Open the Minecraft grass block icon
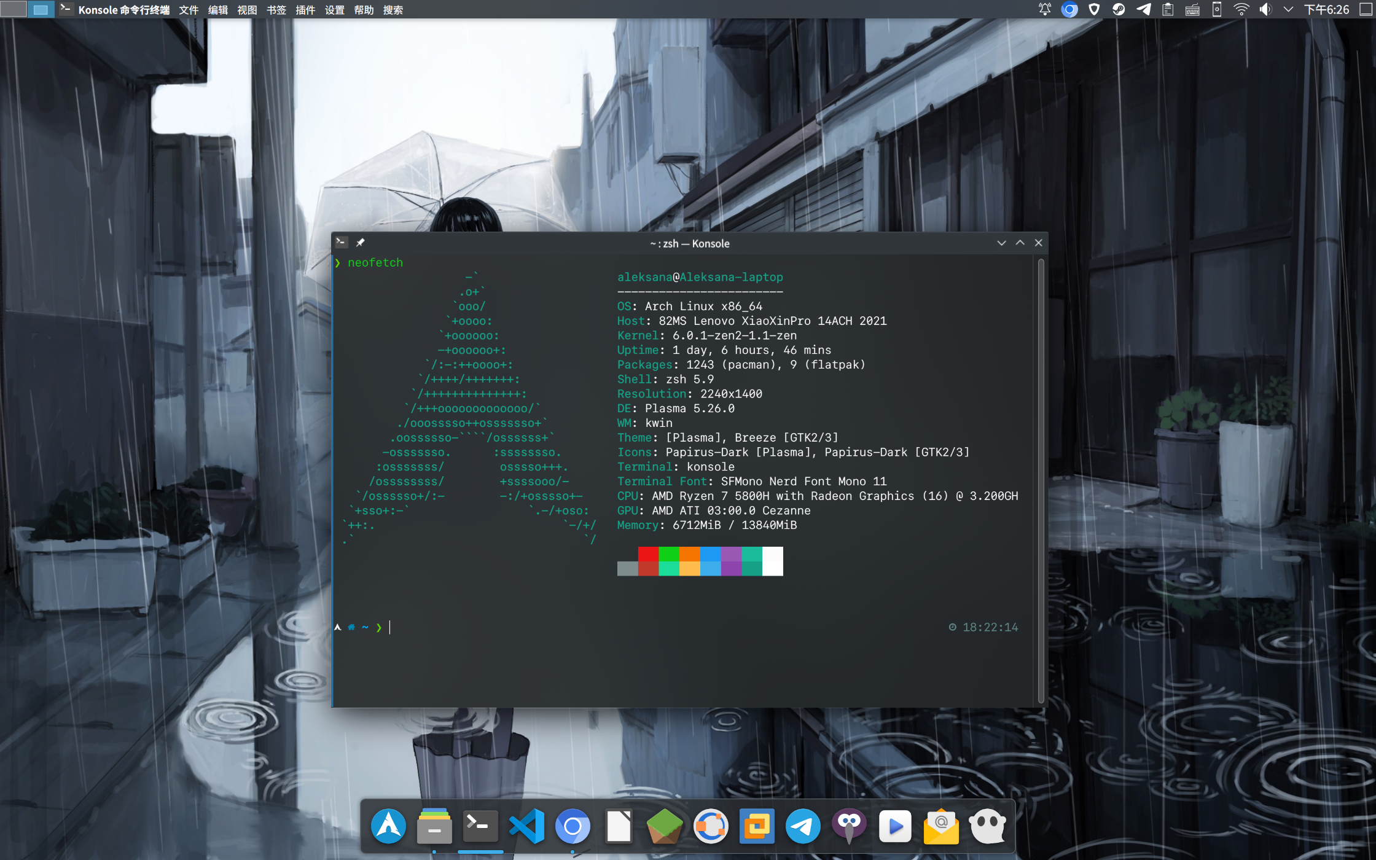The height and width of the screenshot is (860, 1376). click(x=665, y=826)
